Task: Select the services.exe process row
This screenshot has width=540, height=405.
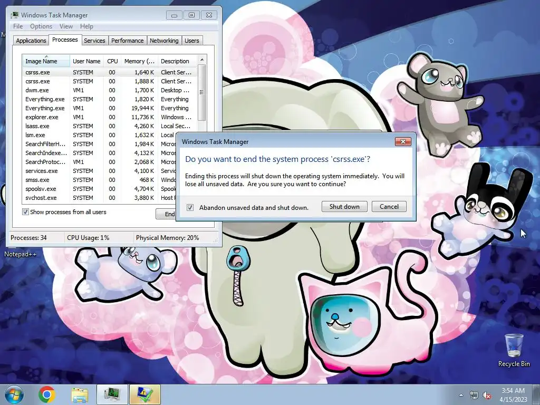Action: coord(99,171)
